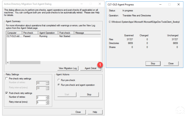
Task: Open Help for the Agent Dialog
Action: pos(95,112)
